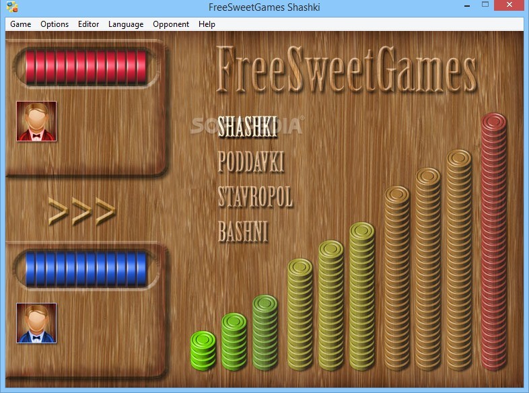Pick the third dark green difficulty stack
This screenshot has height=393, width=529.
265,332
